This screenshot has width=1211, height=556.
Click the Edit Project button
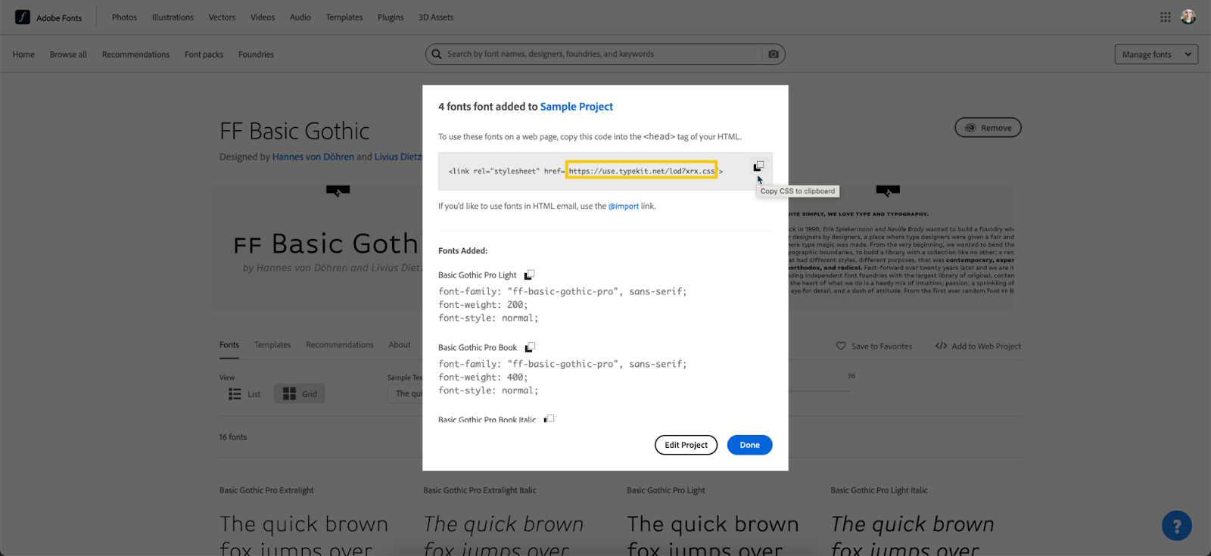(686, 445)
